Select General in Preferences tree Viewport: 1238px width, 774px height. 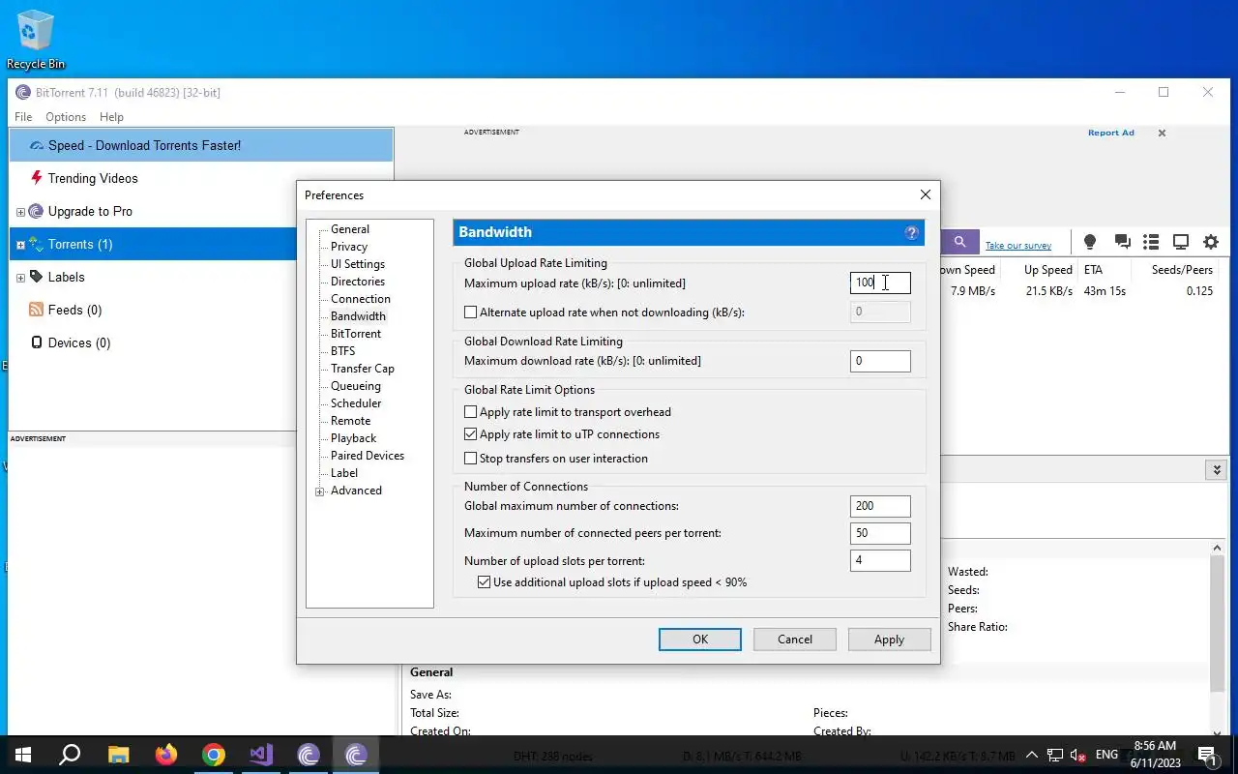coord(350,229)
